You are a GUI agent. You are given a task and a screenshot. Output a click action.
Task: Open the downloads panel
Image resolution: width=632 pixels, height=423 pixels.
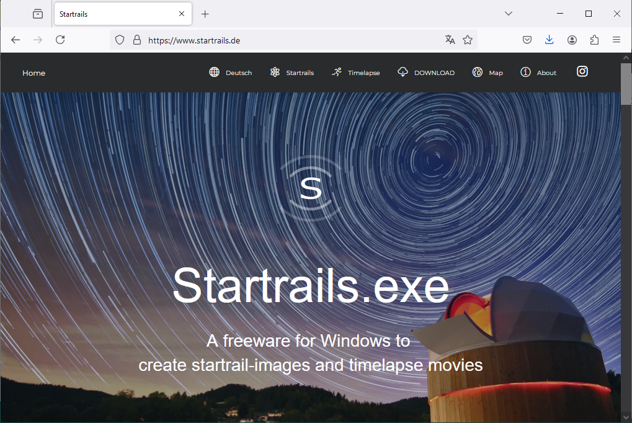[549, 40]
